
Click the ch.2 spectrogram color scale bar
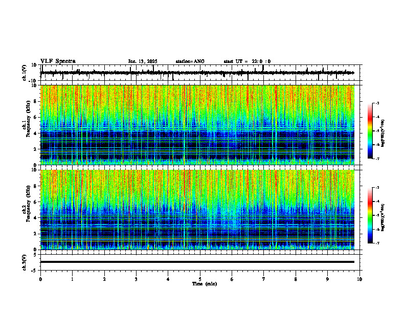(x=370, y=215)
